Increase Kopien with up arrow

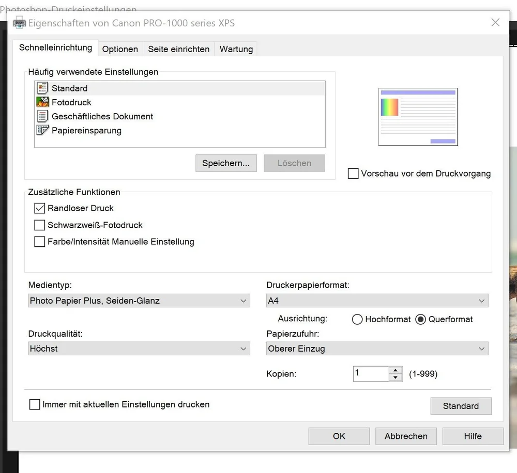[396, 370]
